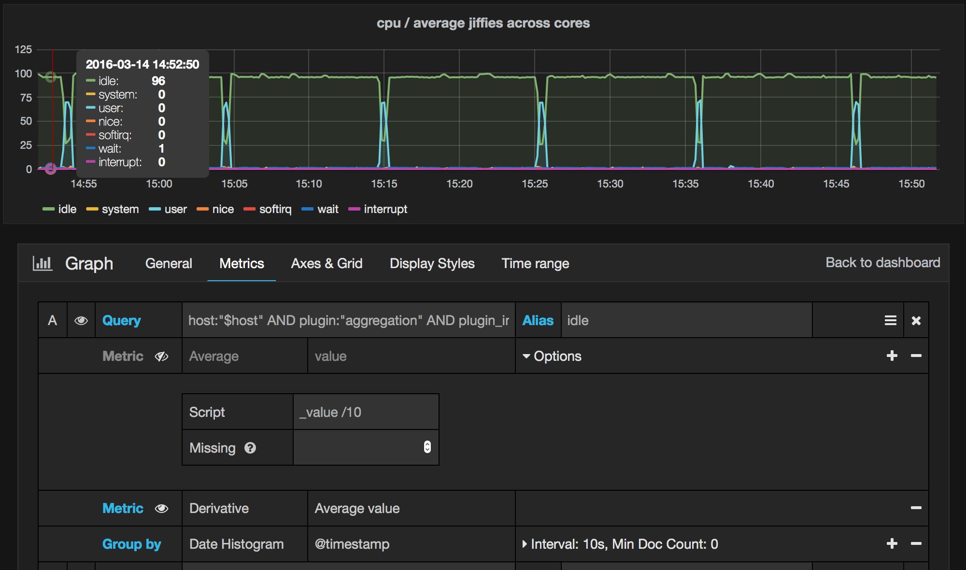
Task: Click the Script field containing _value /10
Action: click(366, 412)
